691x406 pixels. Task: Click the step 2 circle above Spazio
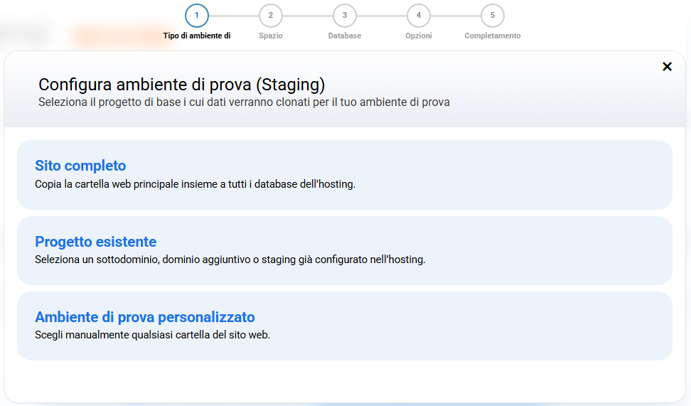tap(271, 16)
